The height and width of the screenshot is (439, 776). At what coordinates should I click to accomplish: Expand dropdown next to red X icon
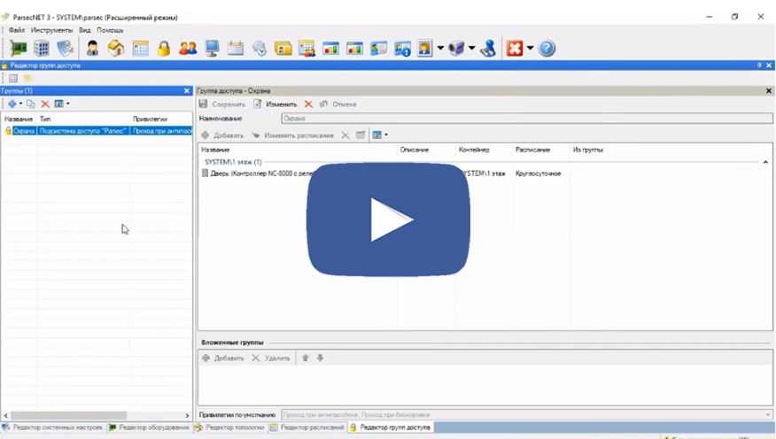(530, 49)
